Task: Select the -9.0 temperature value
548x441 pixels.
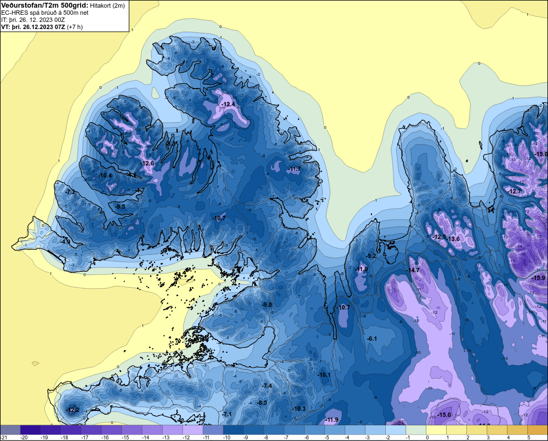Action: click(267, 305)
